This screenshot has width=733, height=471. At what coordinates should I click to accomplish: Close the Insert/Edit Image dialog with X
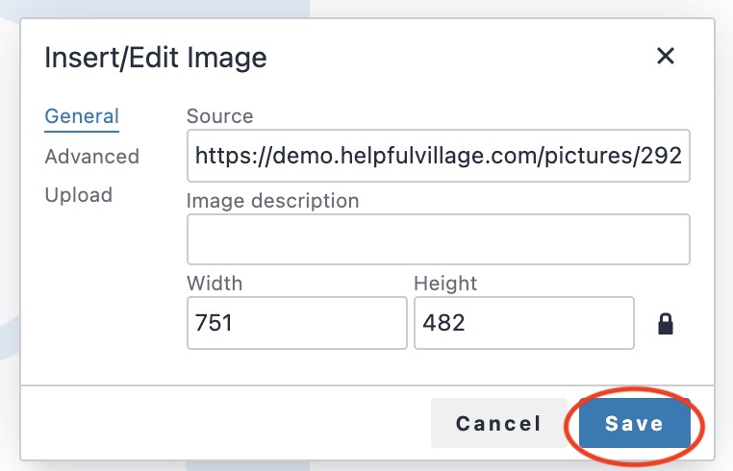[666, 56]
